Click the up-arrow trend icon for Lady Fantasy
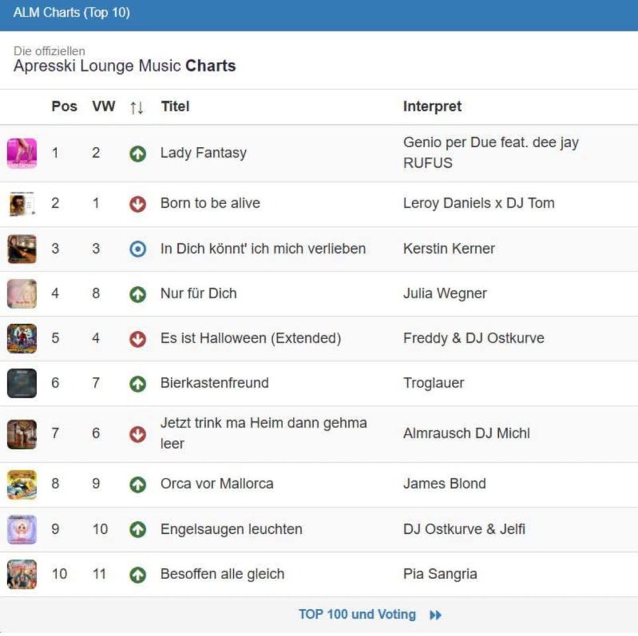The width and height of the screenshot is (638, 636). point(137,154)
